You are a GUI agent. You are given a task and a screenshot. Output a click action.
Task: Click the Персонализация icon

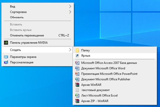(6, 62)
